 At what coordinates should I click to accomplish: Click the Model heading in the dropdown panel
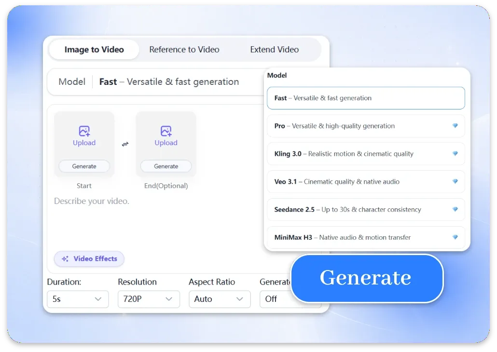(277, 75)
